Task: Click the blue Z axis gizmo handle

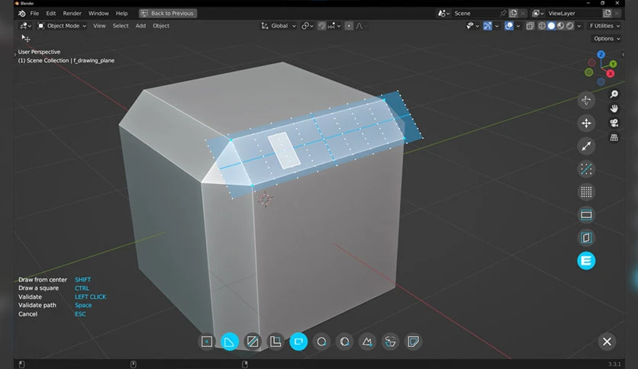Action: 601,54
